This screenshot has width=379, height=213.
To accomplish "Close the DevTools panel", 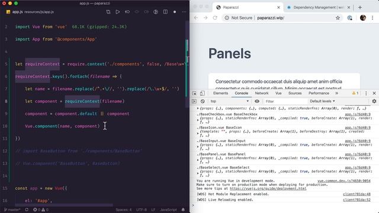I will (374, 93).
